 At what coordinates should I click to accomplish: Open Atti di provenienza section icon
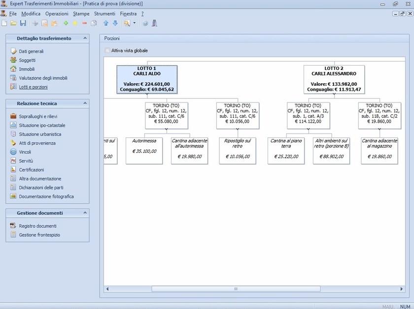coord(14,143)
